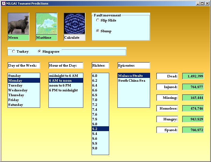This screenshot has height=162, width=211.
Task: Select 7.4 in the Richter list
Action: point(100,110)
